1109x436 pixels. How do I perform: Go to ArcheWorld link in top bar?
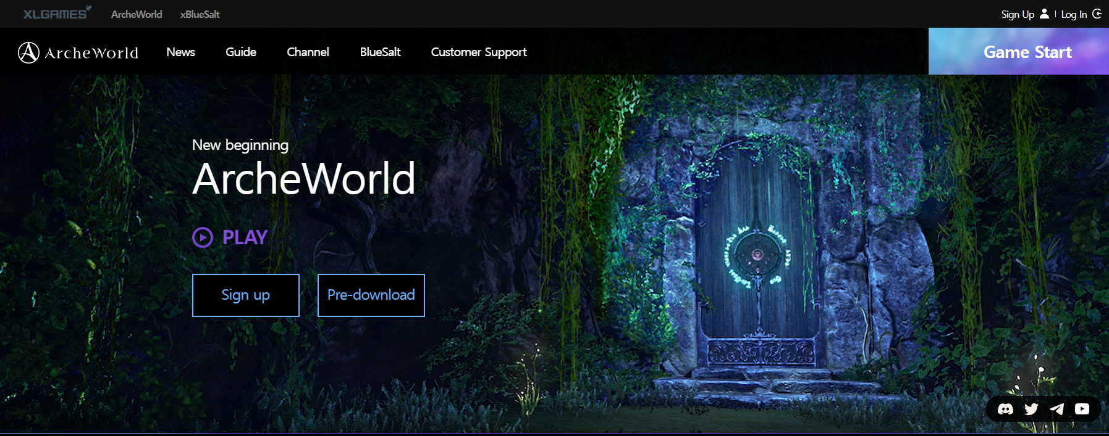(137, 14)
